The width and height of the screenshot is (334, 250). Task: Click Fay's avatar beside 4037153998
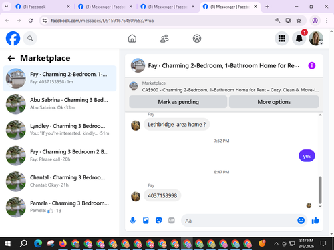tap(136, 197)
